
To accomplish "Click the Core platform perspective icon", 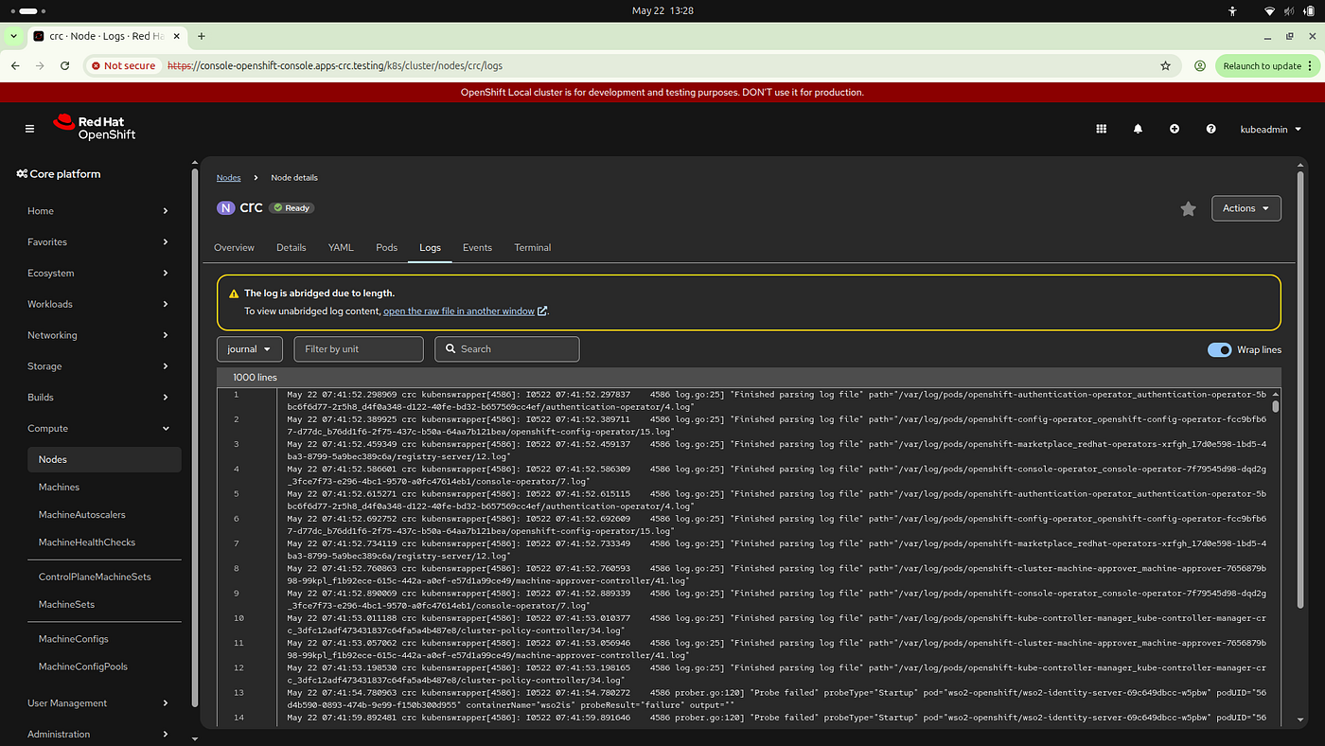I will click(21, 174).
